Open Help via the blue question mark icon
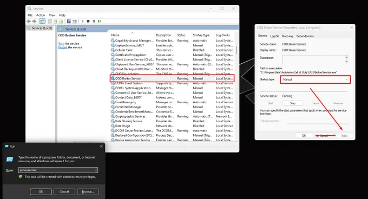Viewport: 368px width, 199px height. [x=69, y=21]
